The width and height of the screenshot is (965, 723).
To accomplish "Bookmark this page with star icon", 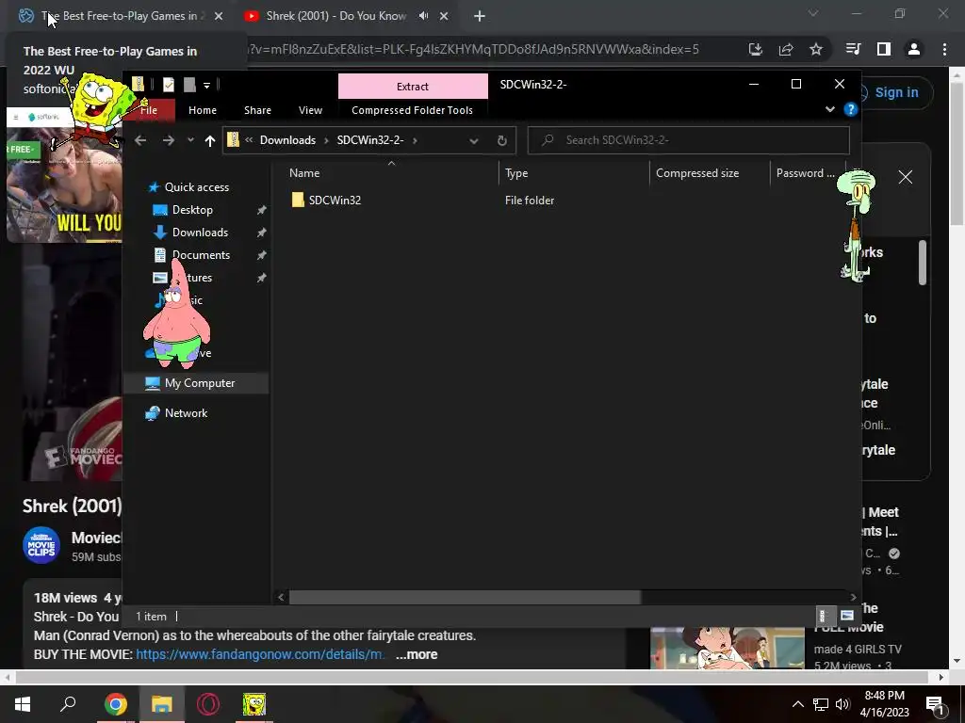I will (816, 49).
